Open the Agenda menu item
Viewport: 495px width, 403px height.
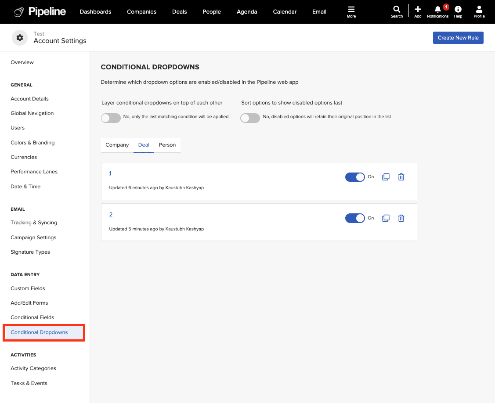pos(247,12)
